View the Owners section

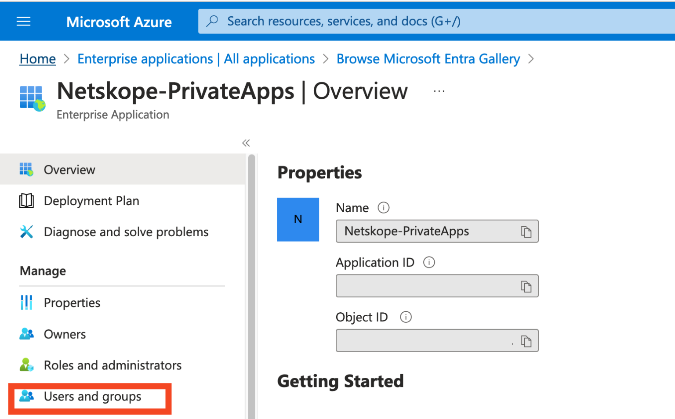pos(65,334)
